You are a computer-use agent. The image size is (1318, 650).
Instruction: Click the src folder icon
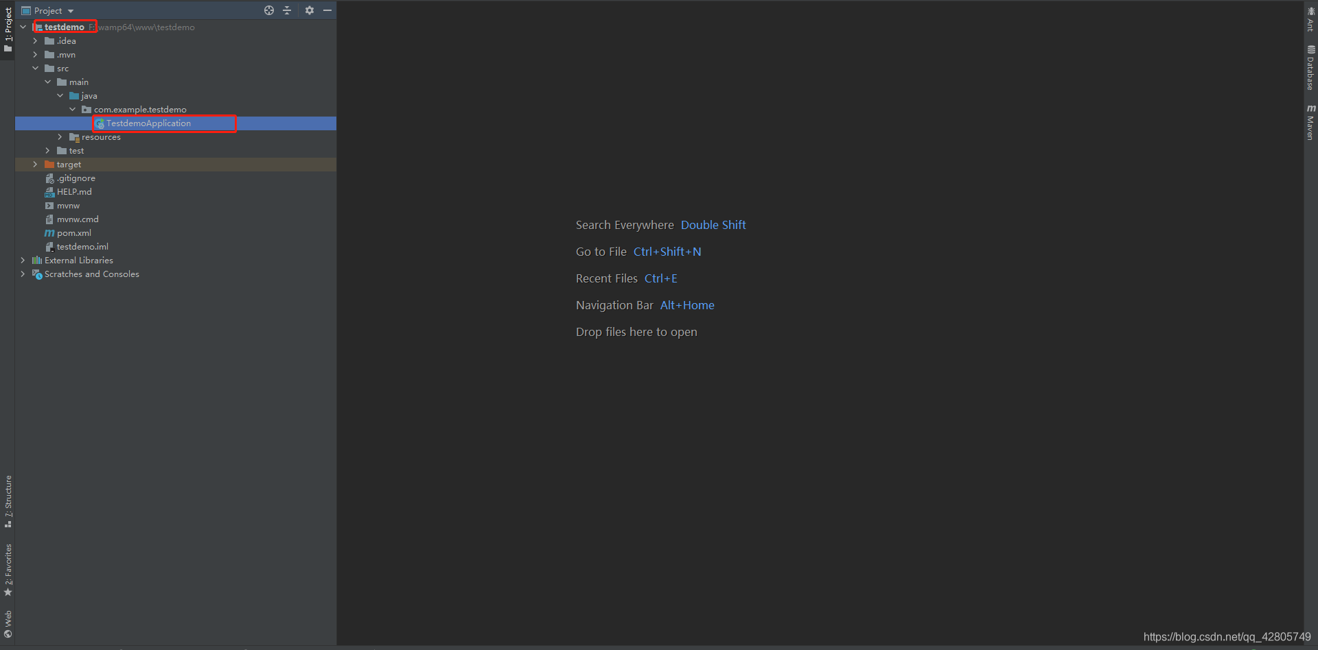point(49,68)
